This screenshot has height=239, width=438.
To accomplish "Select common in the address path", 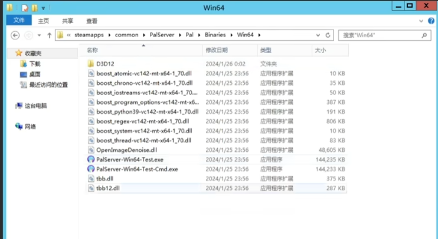I will 126,35.
